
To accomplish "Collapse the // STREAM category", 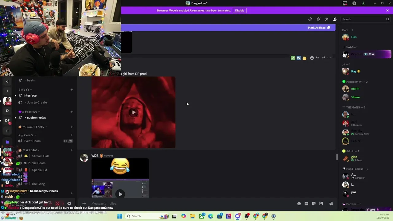I will tap(29, 150).
